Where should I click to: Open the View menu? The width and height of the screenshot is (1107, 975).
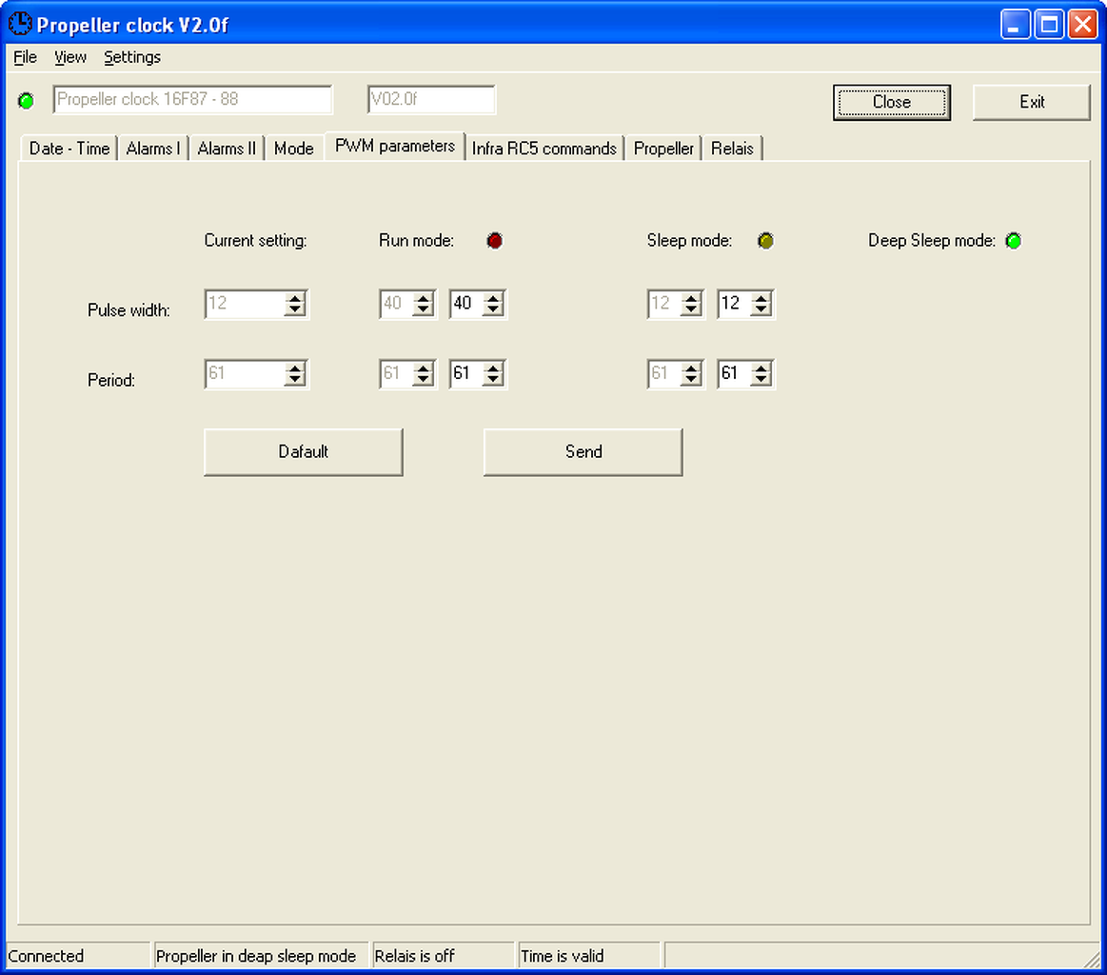(69, 57)
